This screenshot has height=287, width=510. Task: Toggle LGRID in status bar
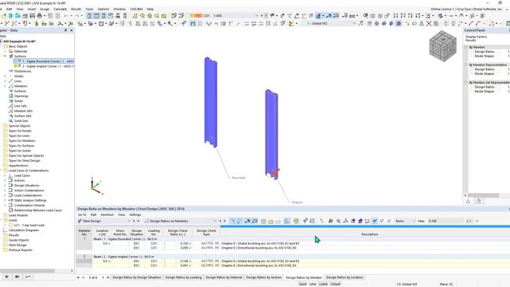click(324, 284)
